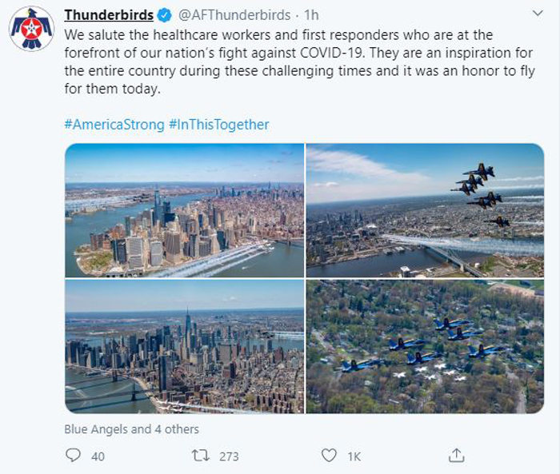Open the 1h timestamp link
The image size is (560, 474).
click(311, 15)
